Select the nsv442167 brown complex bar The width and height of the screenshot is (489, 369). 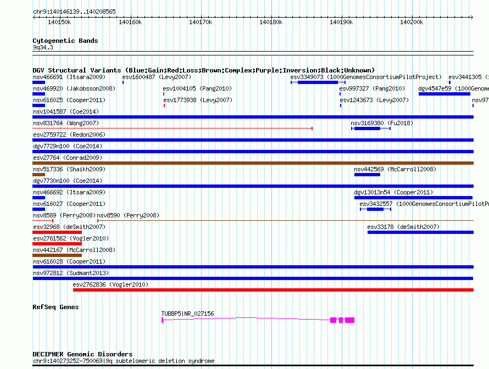pos(57,255)
